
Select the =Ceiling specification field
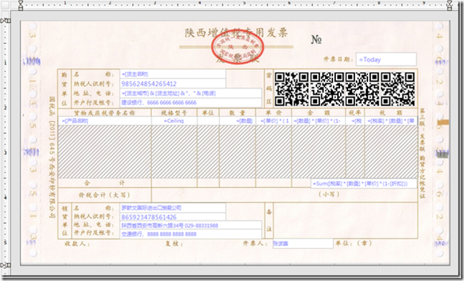(x=174, y=120)
